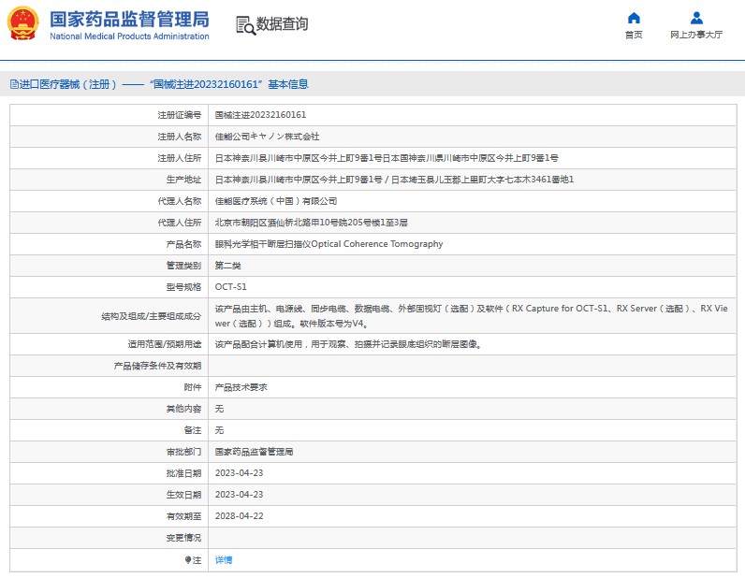Click the 生产地址 production address value
Viewport: 745px width, 578px height.
click(394, 180)
